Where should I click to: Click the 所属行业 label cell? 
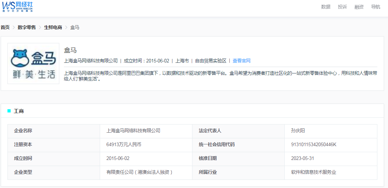[238, 173]
